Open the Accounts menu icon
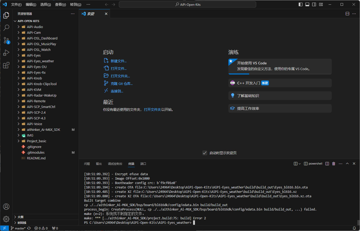Viewport: 360px width, 231px height. (6, 207)
